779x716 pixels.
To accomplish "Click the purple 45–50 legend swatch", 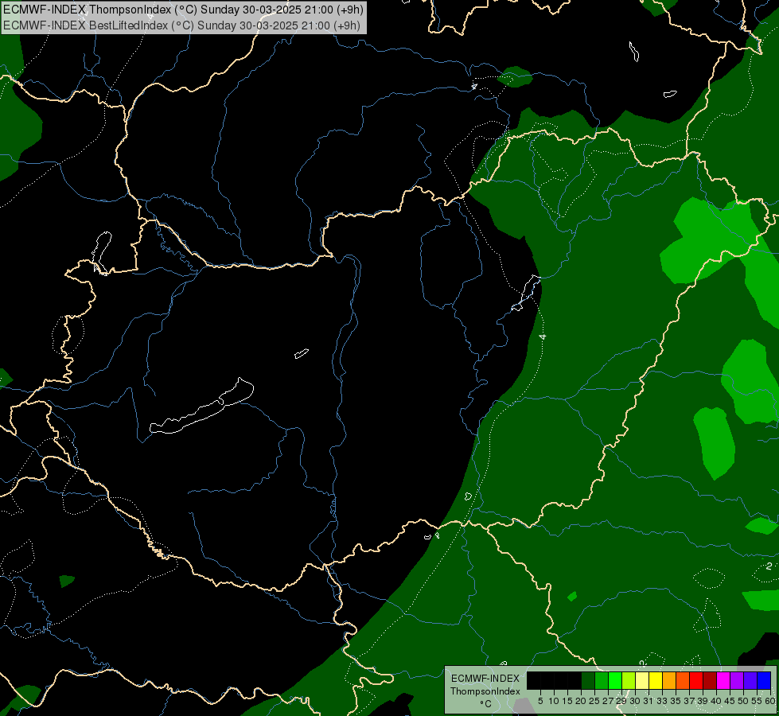I will tap(737, 680).
